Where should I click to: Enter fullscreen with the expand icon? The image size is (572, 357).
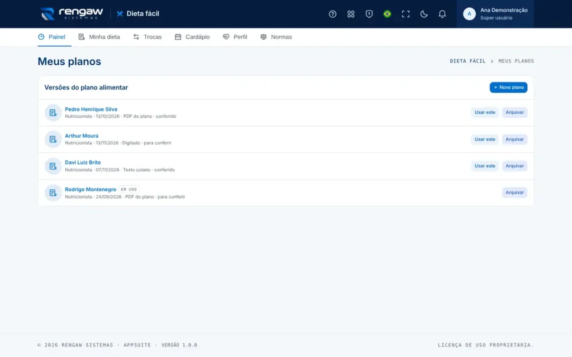click(406, 14)
